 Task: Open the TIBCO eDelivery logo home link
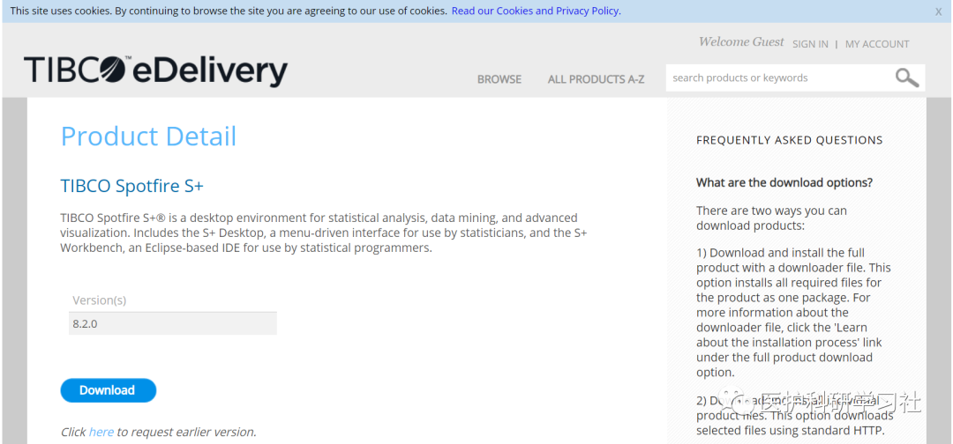pos(155,71)
